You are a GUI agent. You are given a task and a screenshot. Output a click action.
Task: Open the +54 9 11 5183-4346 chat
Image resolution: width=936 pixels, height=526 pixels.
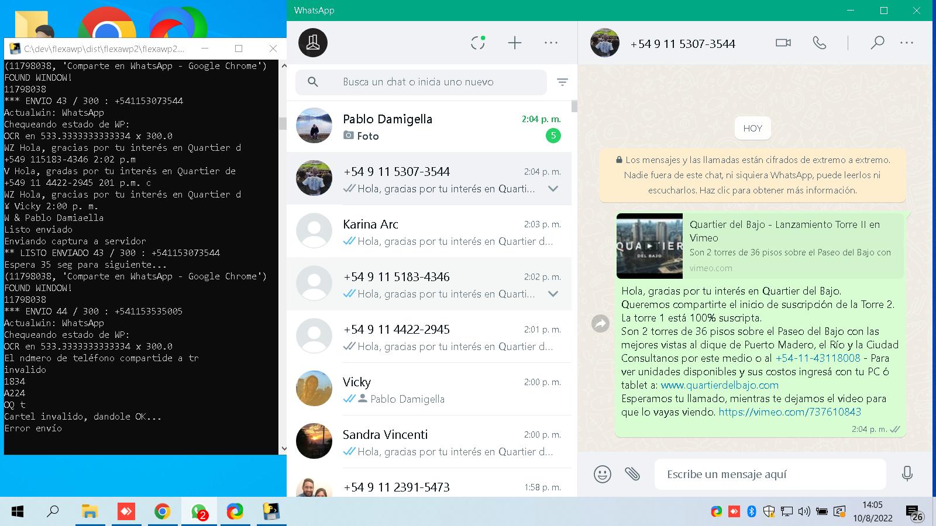[429, 284]
